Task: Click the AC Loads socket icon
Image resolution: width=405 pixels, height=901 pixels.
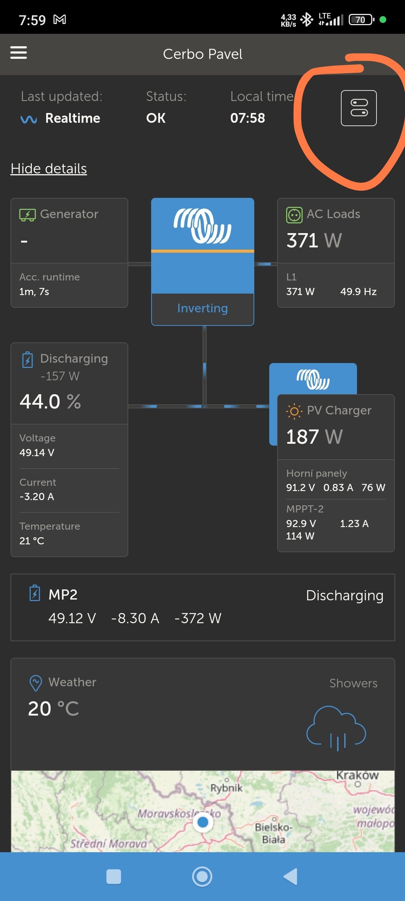Action: [x=294, y=215]
